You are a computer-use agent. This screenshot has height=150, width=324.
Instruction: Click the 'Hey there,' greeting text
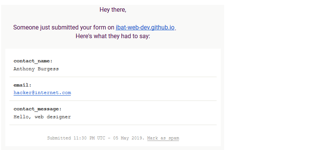click(x=113, y=10)
